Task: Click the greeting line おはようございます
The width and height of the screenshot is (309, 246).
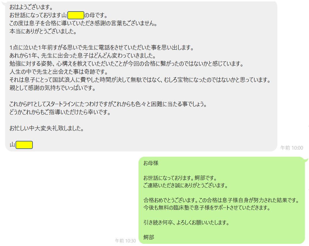Action: pyautogui.click(x=31, y=7)
